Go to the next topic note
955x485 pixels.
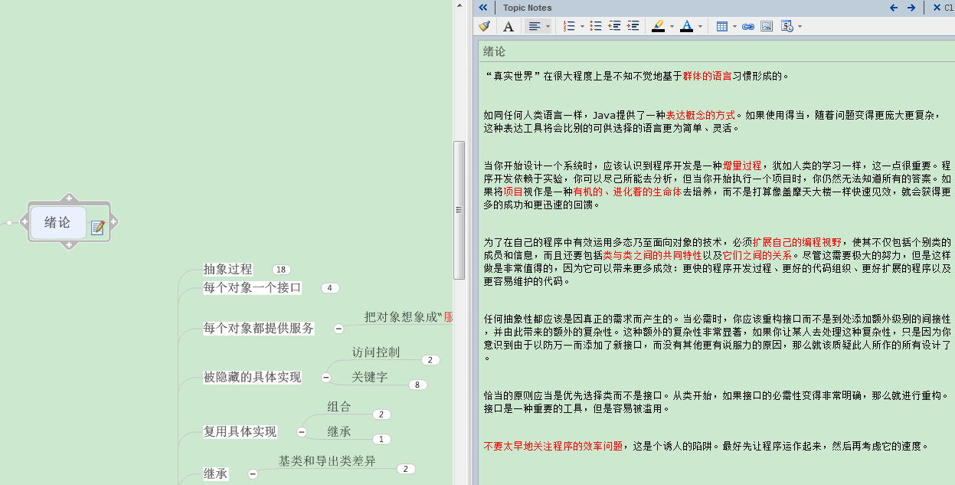pyautogui.click(x=911, y=8)
